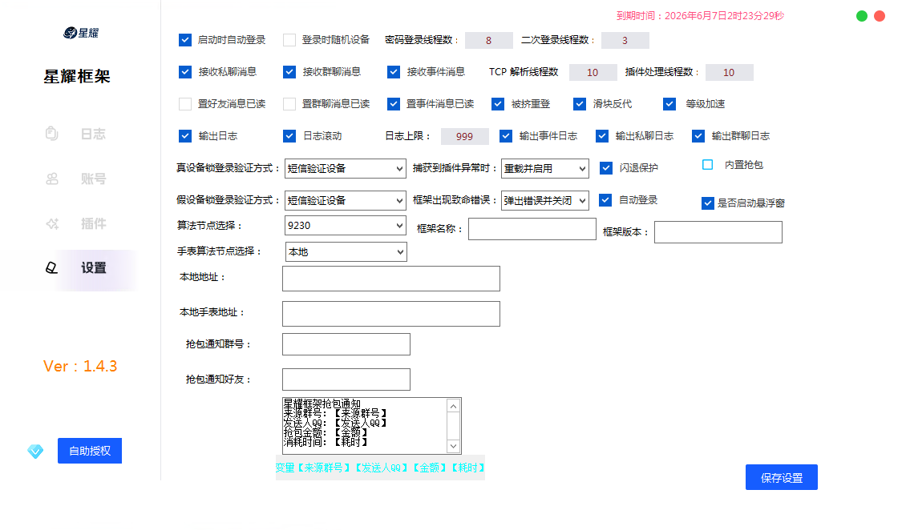Select the 账号 account icon in sidebar
This screenshot has width=906, height=530.
click(51, 179)
